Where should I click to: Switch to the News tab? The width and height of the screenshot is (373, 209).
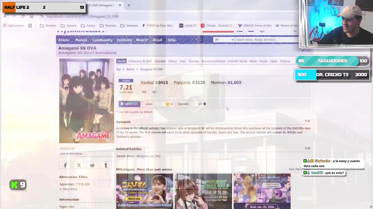253,61
